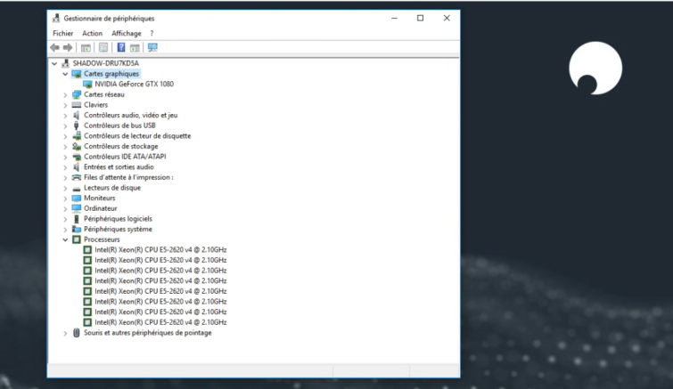Select the Processeurs category label
This screenshot has width=673, height=389.
102,239
